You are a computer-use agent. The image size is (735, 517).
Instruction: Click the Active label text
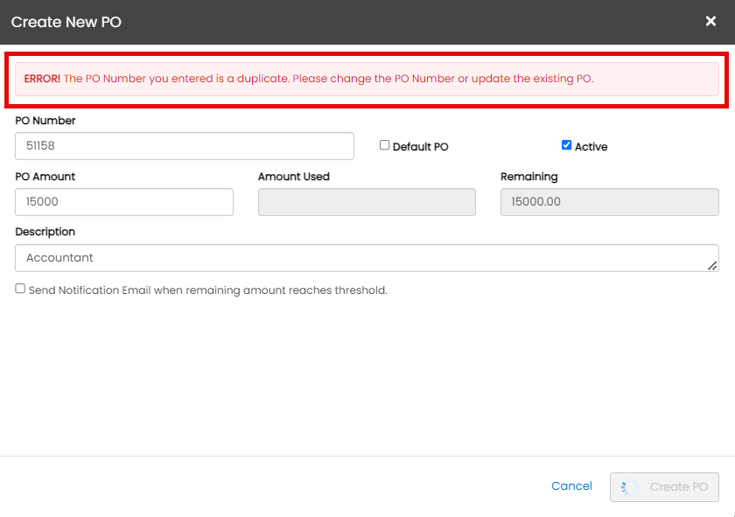point(591,147)
